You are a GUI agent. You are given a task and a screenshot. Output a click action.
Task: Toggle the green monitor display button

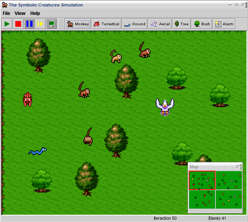(52, 24)
